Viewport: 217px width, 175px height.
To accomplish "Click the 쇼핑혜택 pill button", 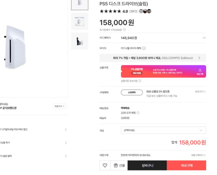I will tap(132, 92).
